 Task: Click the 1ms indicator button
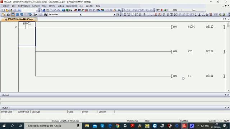pos(193,10)
